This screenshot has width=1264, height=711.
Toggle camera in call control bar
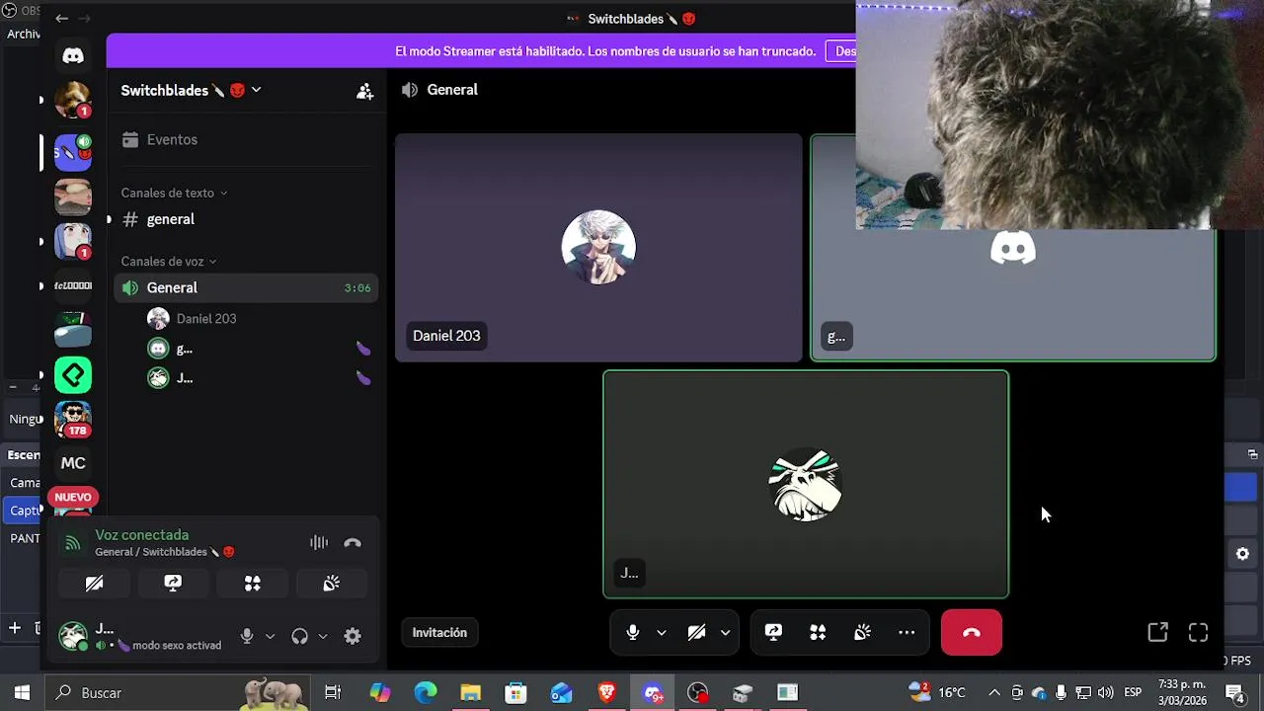(x=696, y=633)
